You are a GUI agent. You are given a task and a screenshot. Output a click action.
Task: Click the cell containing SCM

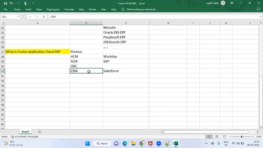point(86,61)
